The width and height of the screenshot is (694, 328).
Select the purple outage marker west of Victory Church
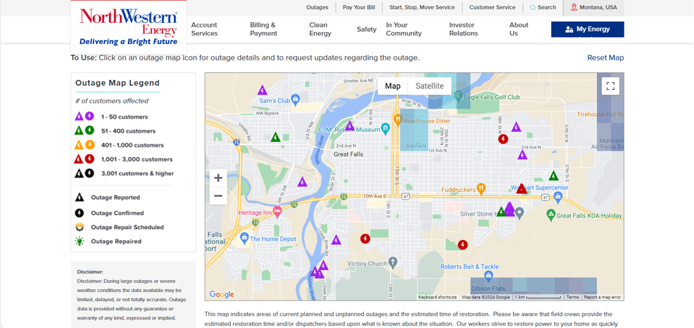click(336, 240)
